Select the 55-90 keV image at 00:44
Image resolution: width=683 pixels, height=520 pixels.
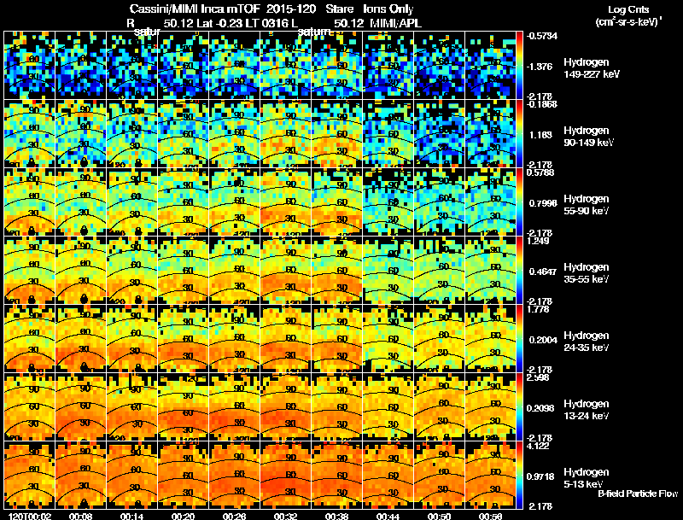tap(388, 202)
